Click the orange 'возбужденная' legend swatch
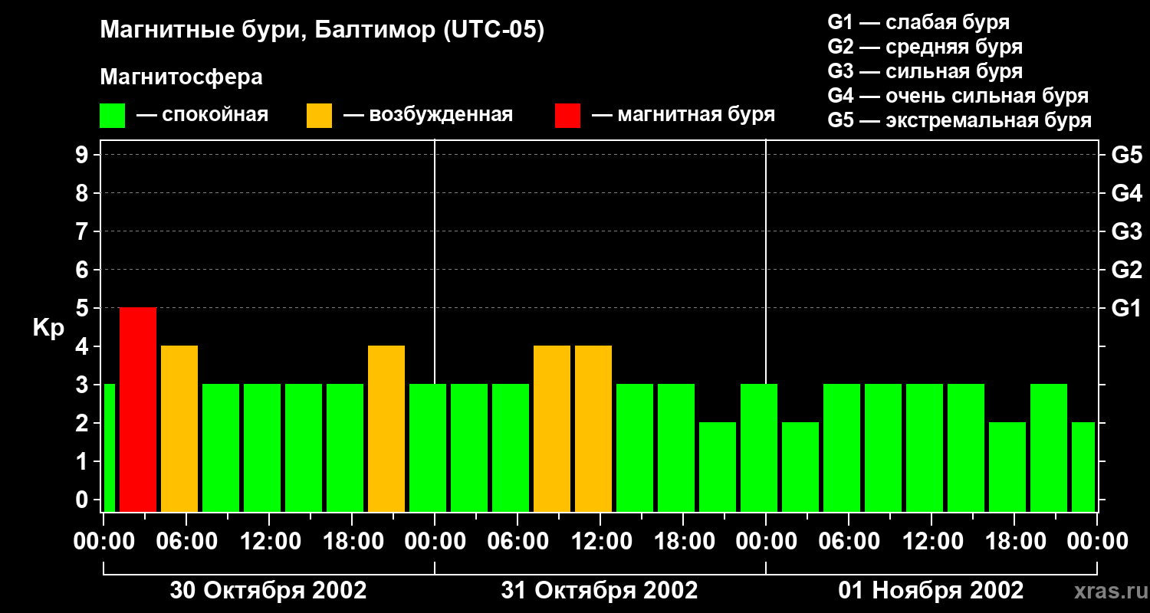 tap(319, 116)
